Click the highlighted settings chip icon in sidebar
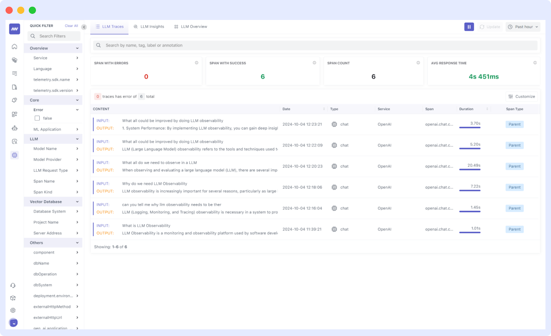 (x=14, y=155)
